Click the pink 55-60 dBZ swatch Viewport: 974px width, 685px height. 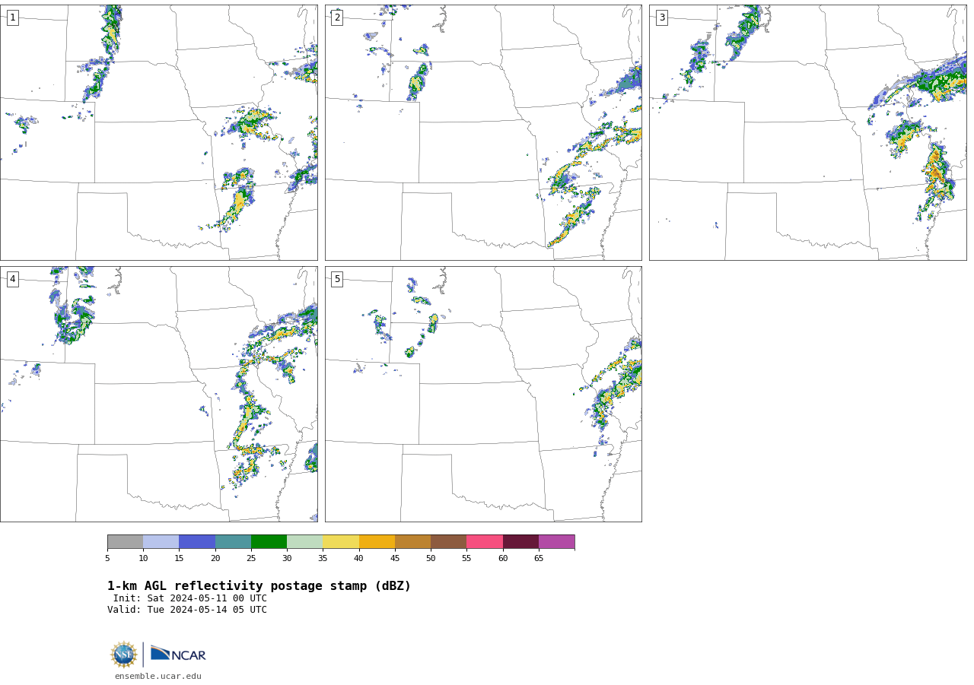tap(485, 542)
